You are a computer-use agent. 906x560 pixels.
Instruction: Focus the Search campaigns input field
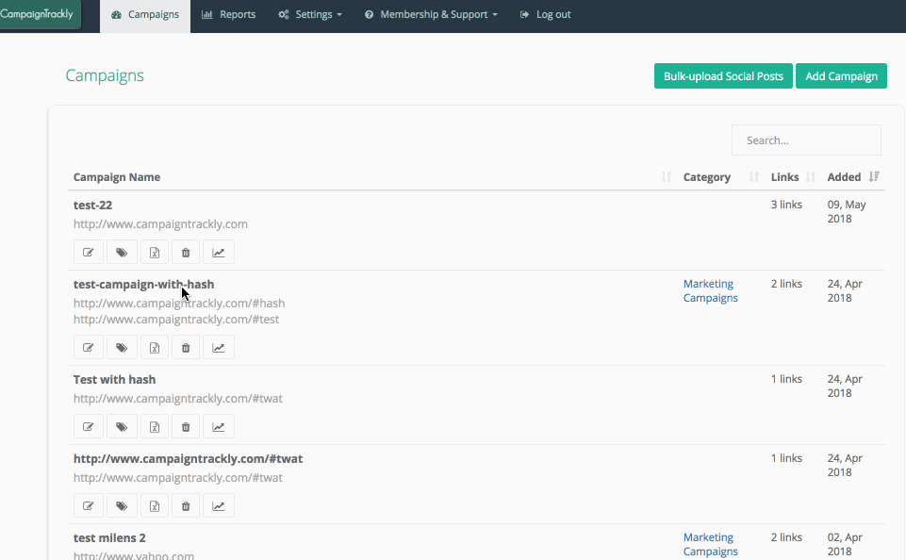806,140
